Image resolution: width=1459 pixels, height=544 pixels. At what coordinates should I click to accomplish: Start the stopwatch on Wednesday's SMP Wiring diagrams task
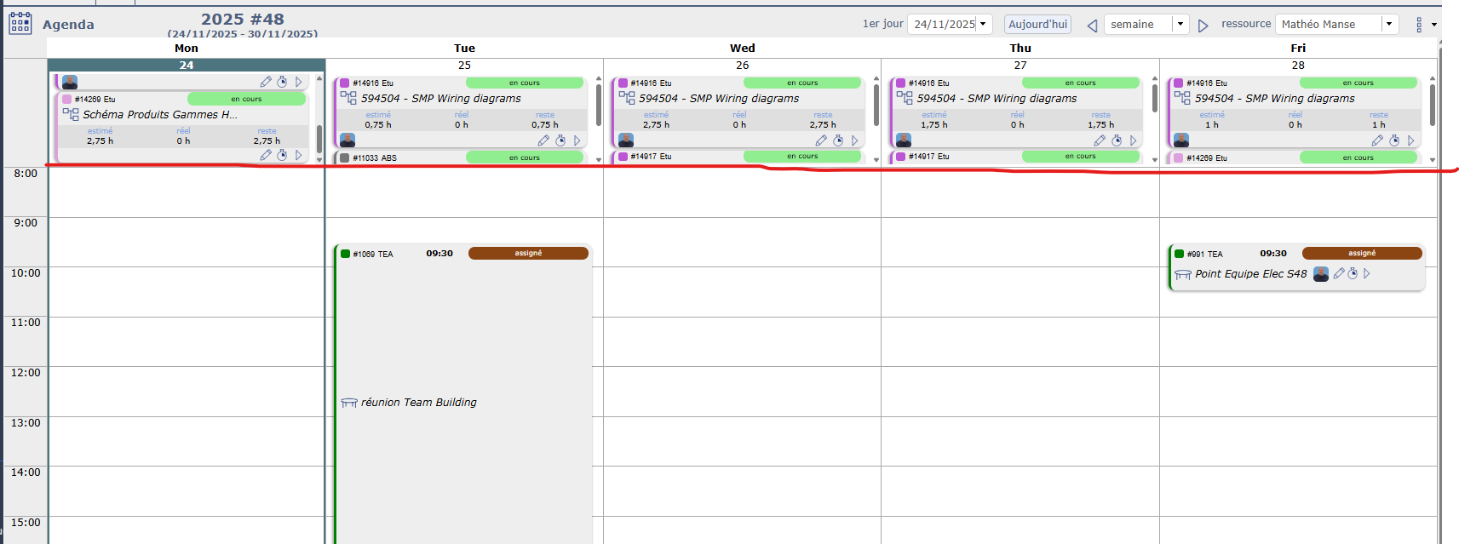coord(838,140)
